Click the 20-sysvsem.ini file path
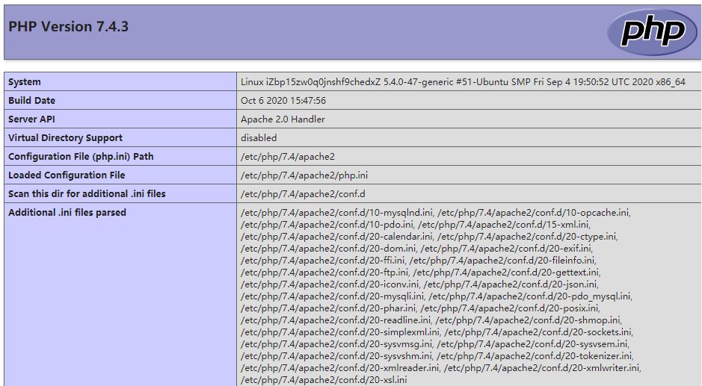The width and height of the screenshot is (702, 386). [x=532, y=344]
